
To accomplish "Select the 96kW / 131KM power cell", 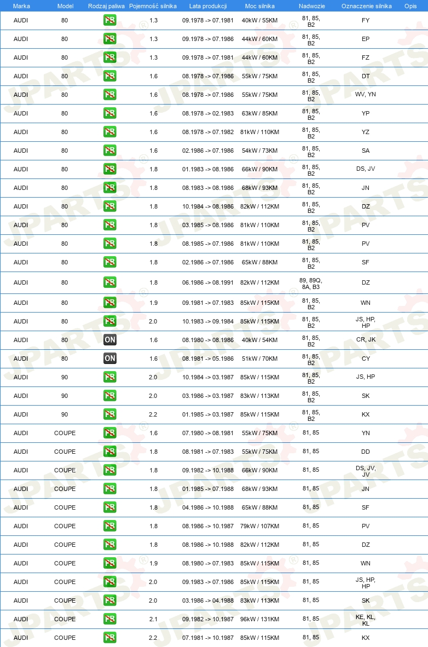I will [x=259, y=619].
